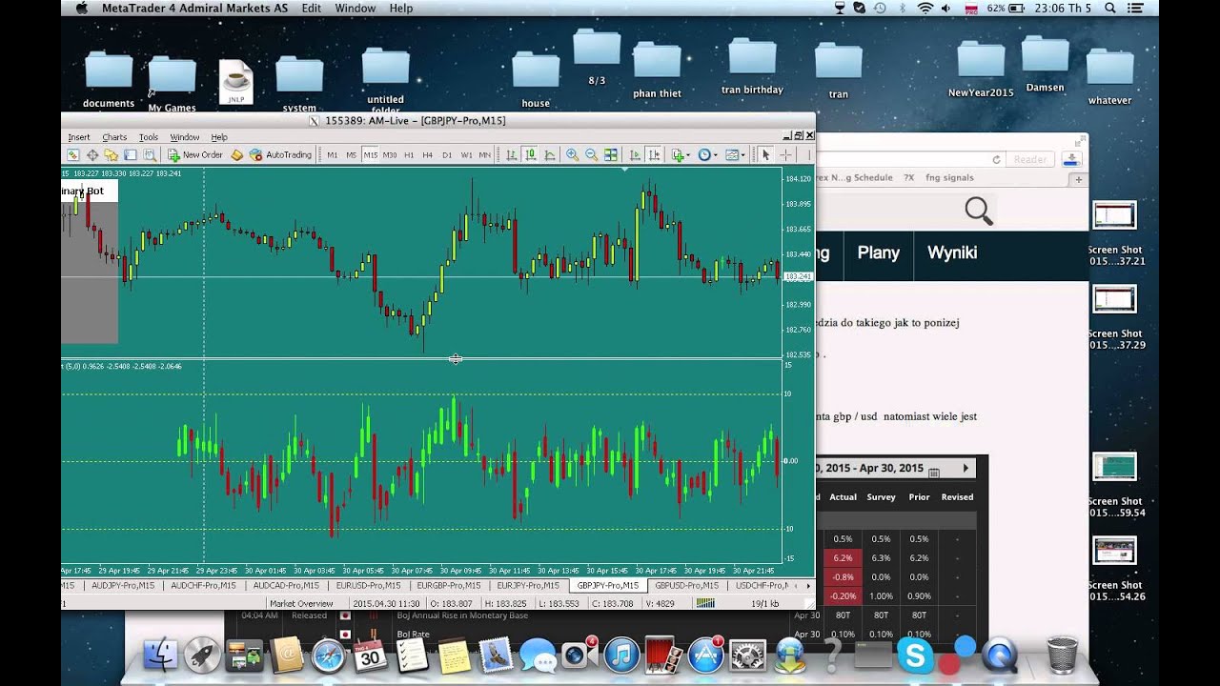Click the new chart toolbar icon
Screen dimensions: 1220x686
tap(73, 154)
